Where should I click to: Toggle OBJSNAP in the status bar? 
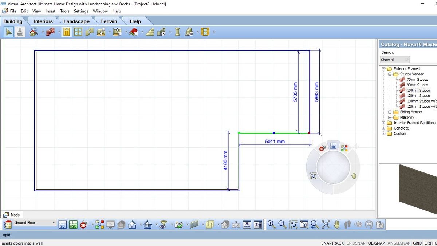click(376, 243)
